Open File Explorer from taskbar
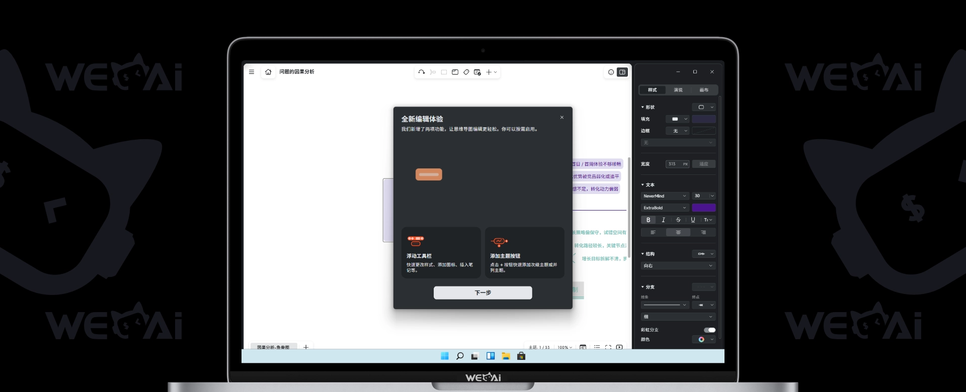966x392 pixels. click(x=506, y=356)
